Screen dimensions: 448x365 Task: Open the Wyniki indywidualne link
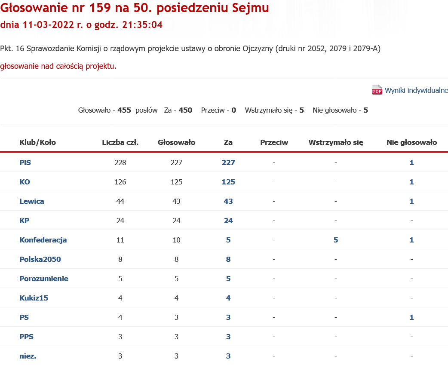pos(416,90)
